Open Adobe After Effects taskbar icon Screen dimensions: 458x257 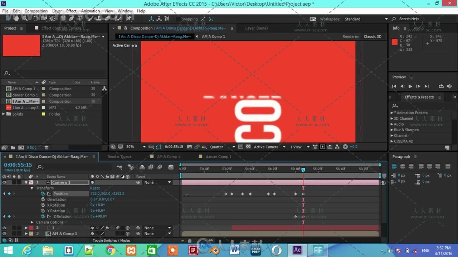click(297, 250)
